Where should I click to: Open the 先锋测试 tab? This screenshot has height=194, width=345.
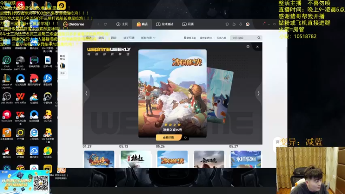[x=165, y=24]
